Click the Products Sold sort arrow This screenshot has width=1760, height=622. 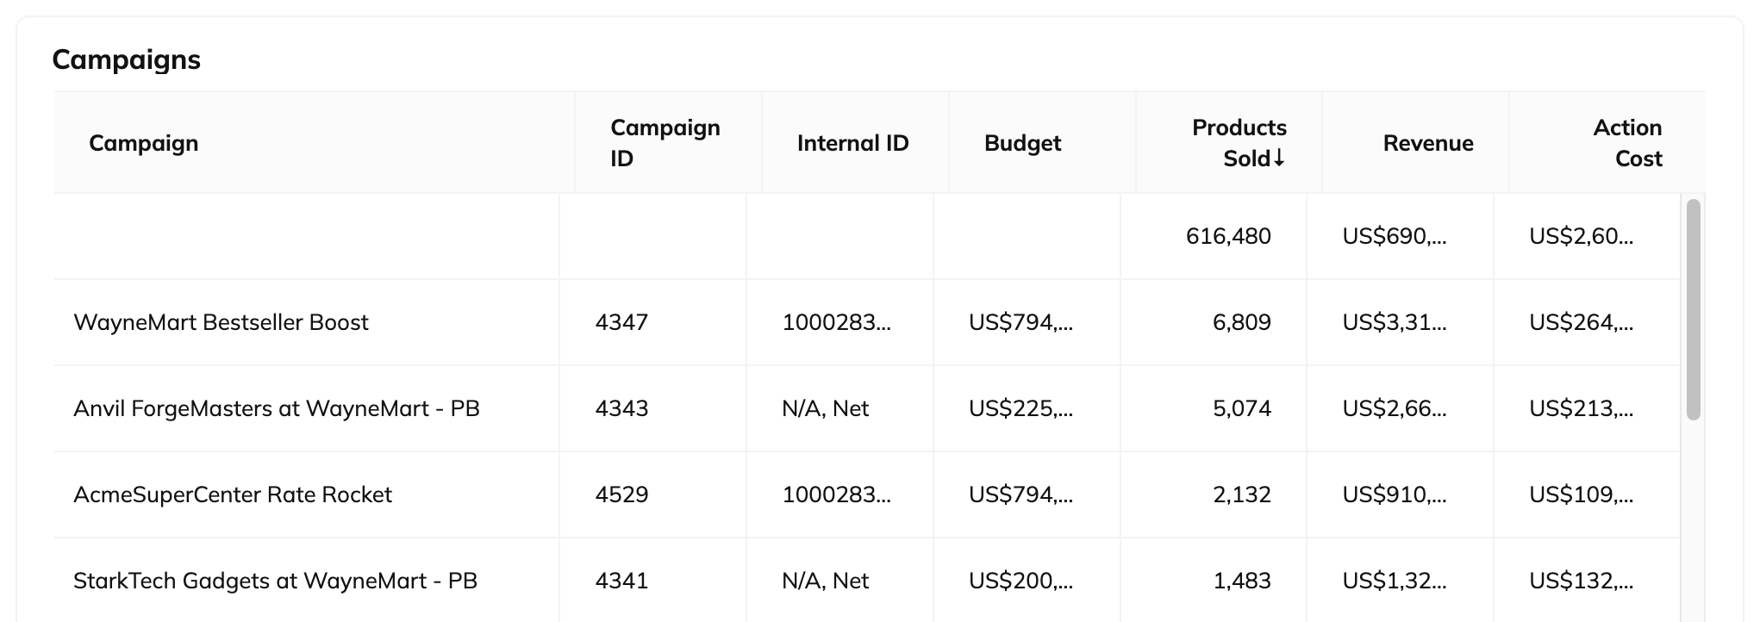point(1279,159)
